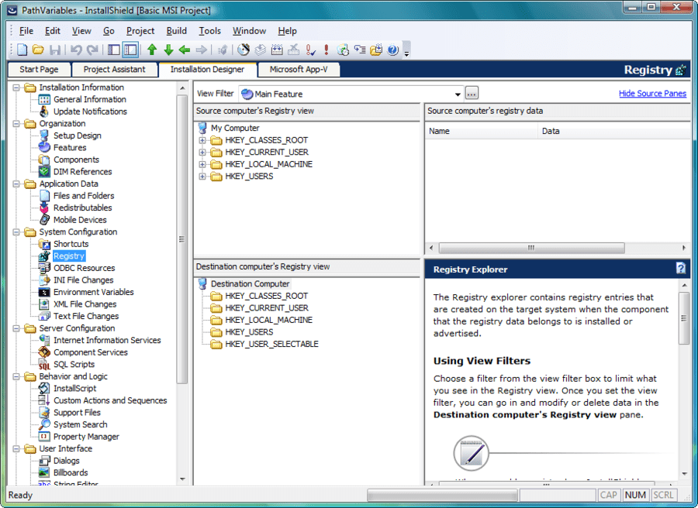The width and height of the screenshot is (698, 508).
Task: Open a project with the folder toolbar icon
Action: 38,50
